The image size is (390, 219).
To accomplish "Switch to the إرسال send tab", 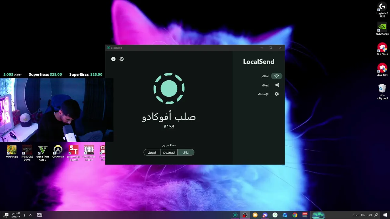I will [271, 85].
